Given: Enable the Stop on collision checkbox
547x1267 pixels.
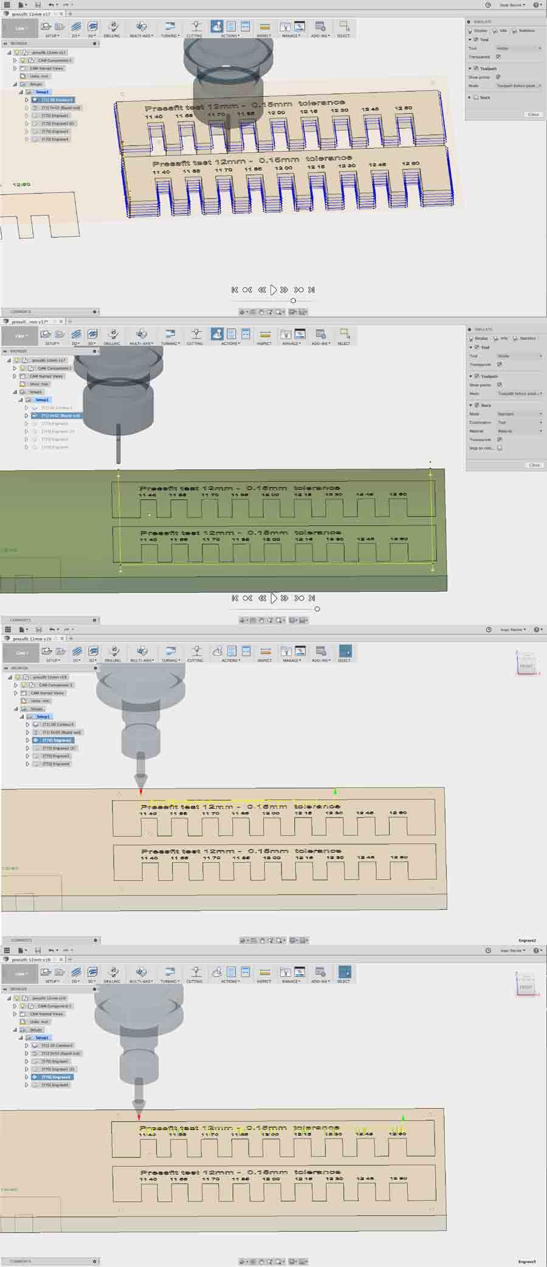Looking at the screenshot, I should [x=500, y=448].
